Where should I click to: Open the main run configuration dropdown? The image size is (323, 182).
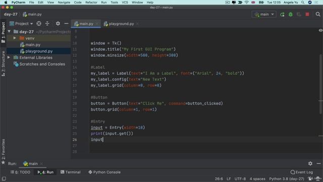pos(264,15)
